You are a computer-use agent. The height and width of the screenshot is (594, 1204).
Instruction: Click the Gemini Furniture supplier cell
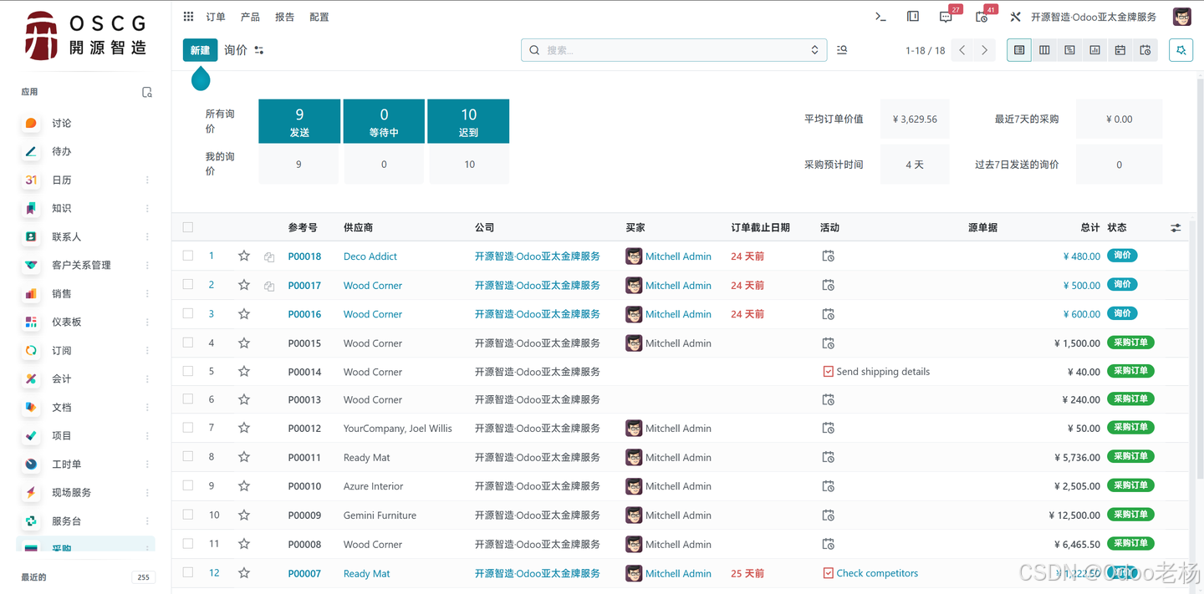coord(380,515)
